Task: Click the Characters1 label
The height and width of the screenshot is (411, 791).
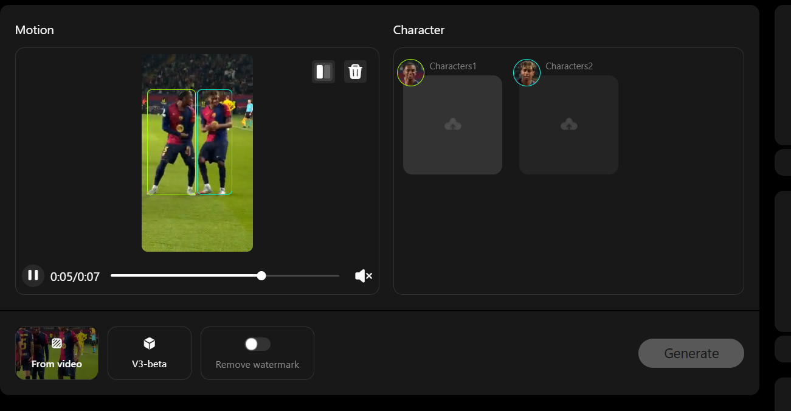Action: coord(453,66)
